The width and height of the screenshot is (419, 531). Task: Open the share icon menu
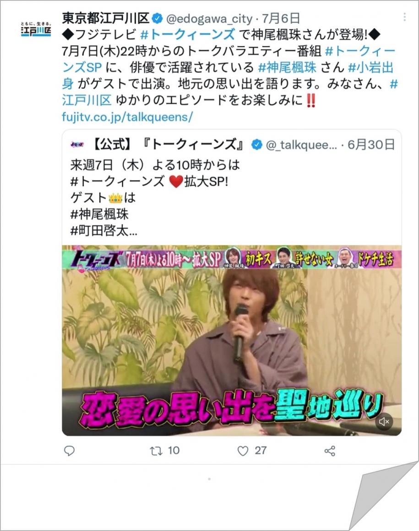point(330,451)
